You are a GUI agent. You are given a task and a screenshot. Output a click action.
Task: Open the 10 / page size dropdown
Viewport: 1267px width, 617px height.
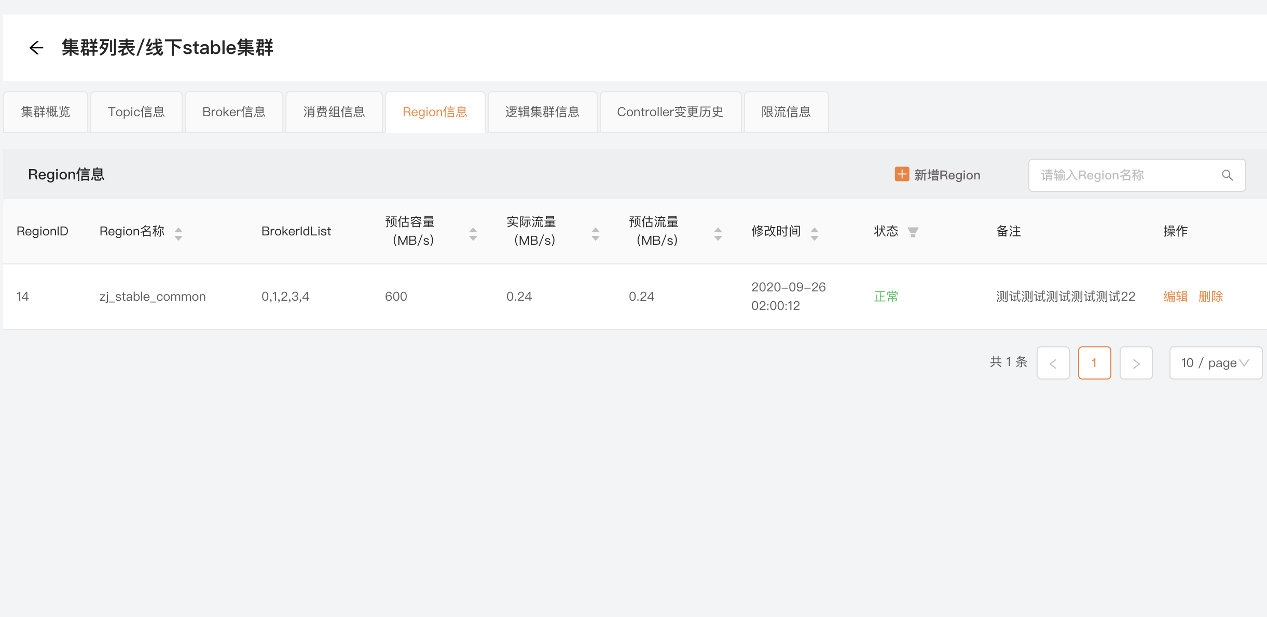click(1215, 363)
